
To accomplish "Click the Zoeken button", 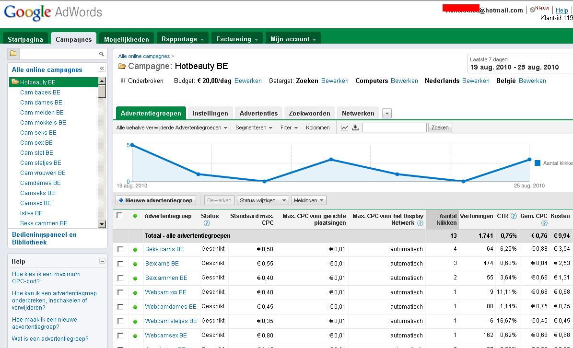I will click(440, 128).
